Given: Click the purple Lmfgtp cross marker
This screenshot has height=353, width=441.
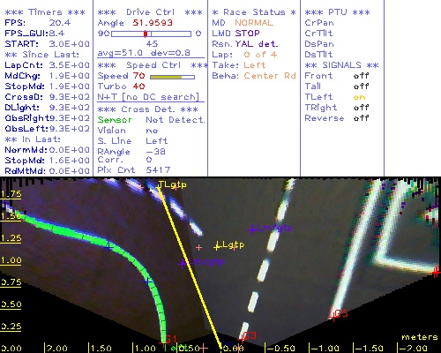Looking at the screenshot, I should click(x=252, y=230).
